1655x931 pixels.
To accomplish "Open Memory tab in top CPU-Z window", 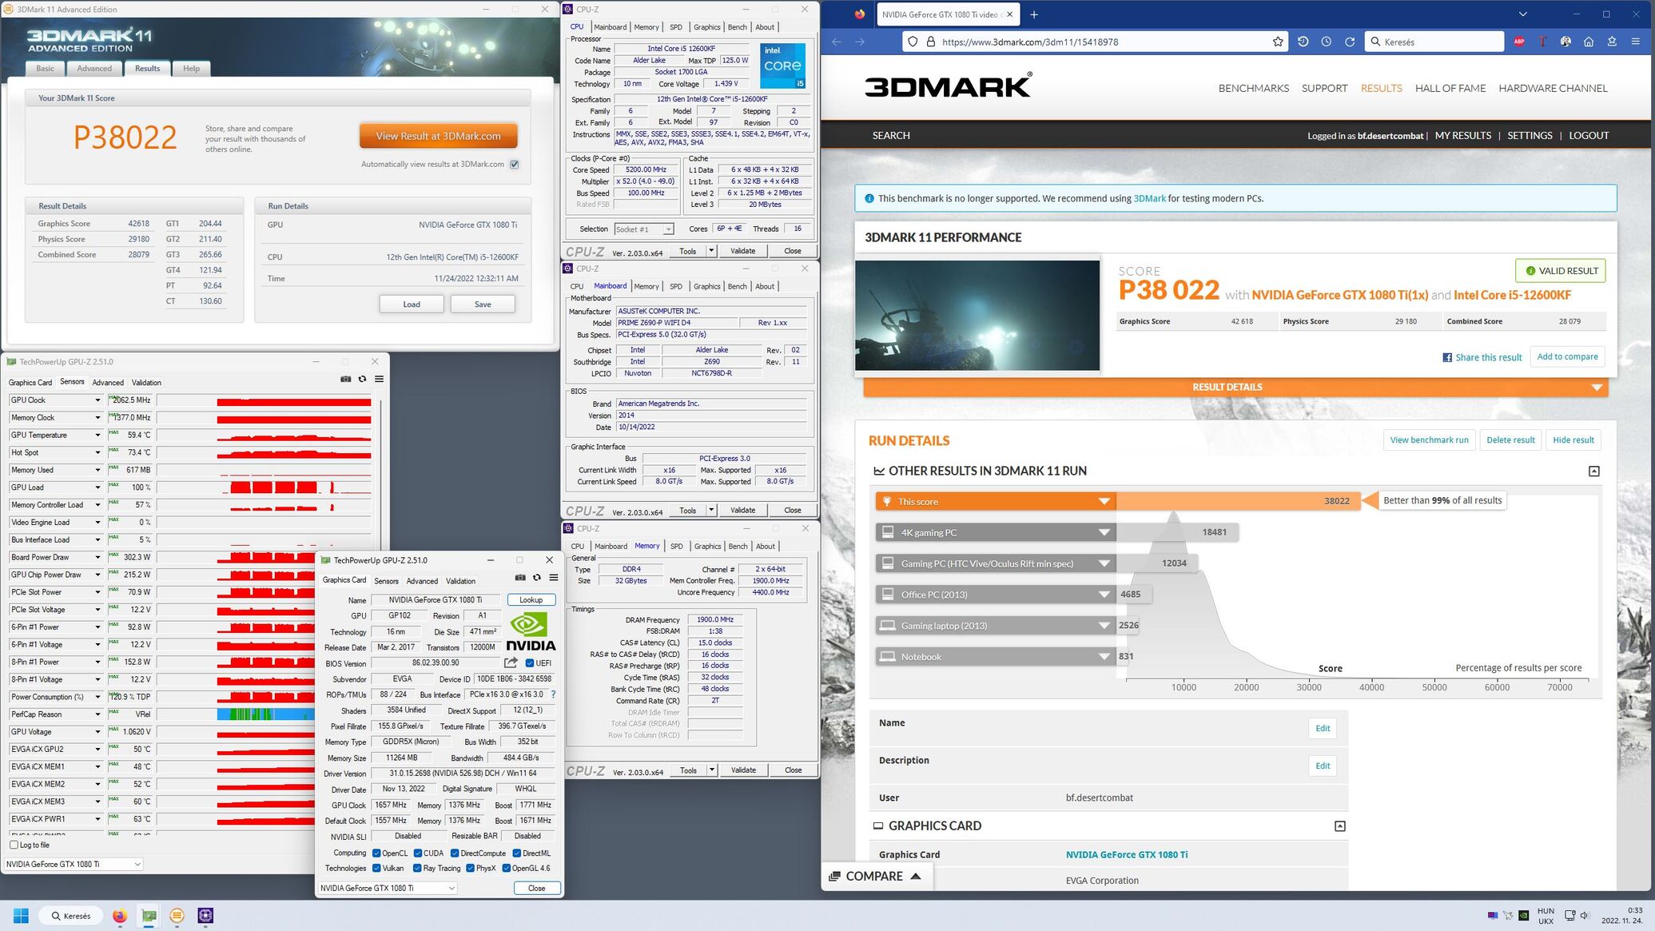I will click(646, 27).
